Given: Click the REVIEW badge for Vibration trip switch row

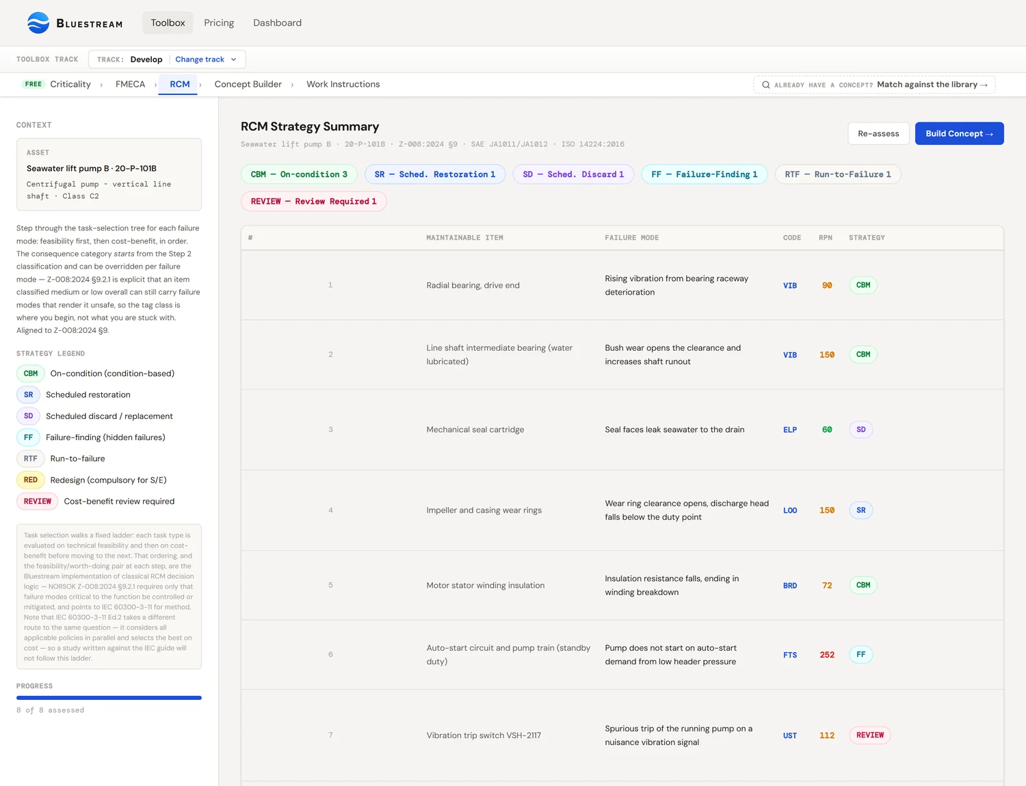Looking at the screenshot, I should click(x=870, y=735).
